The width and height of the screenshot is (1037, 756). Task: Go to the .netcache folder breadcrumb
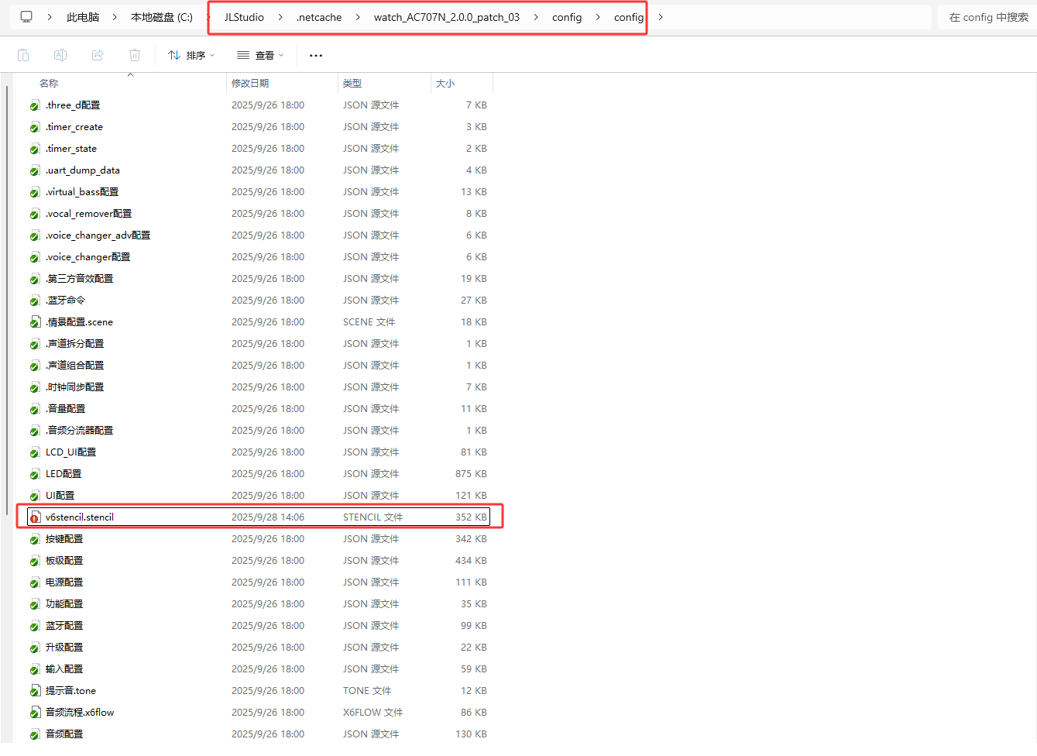pyautogui.click(x=319, y=17)
